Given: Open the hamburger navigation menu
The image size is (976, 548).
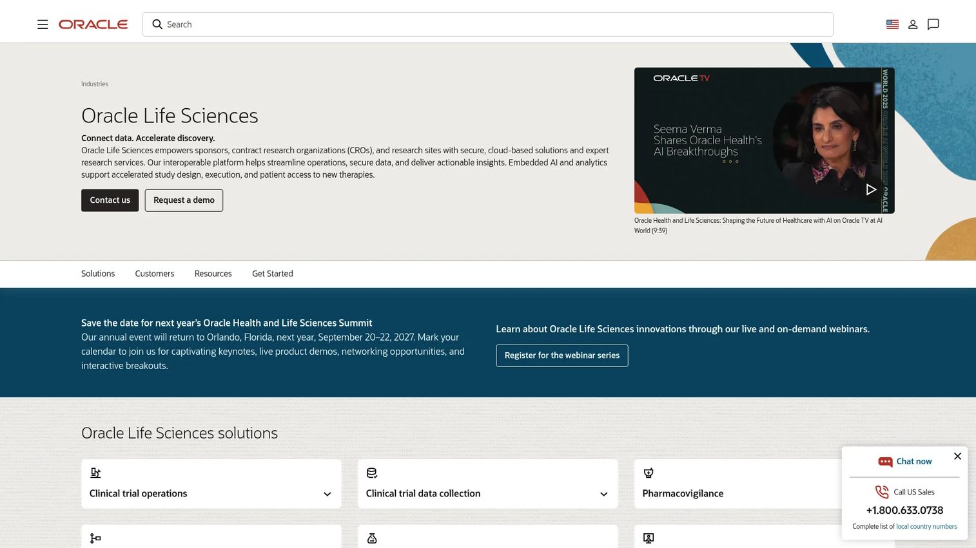Looking at the screenshot, I should coord(43,24).
